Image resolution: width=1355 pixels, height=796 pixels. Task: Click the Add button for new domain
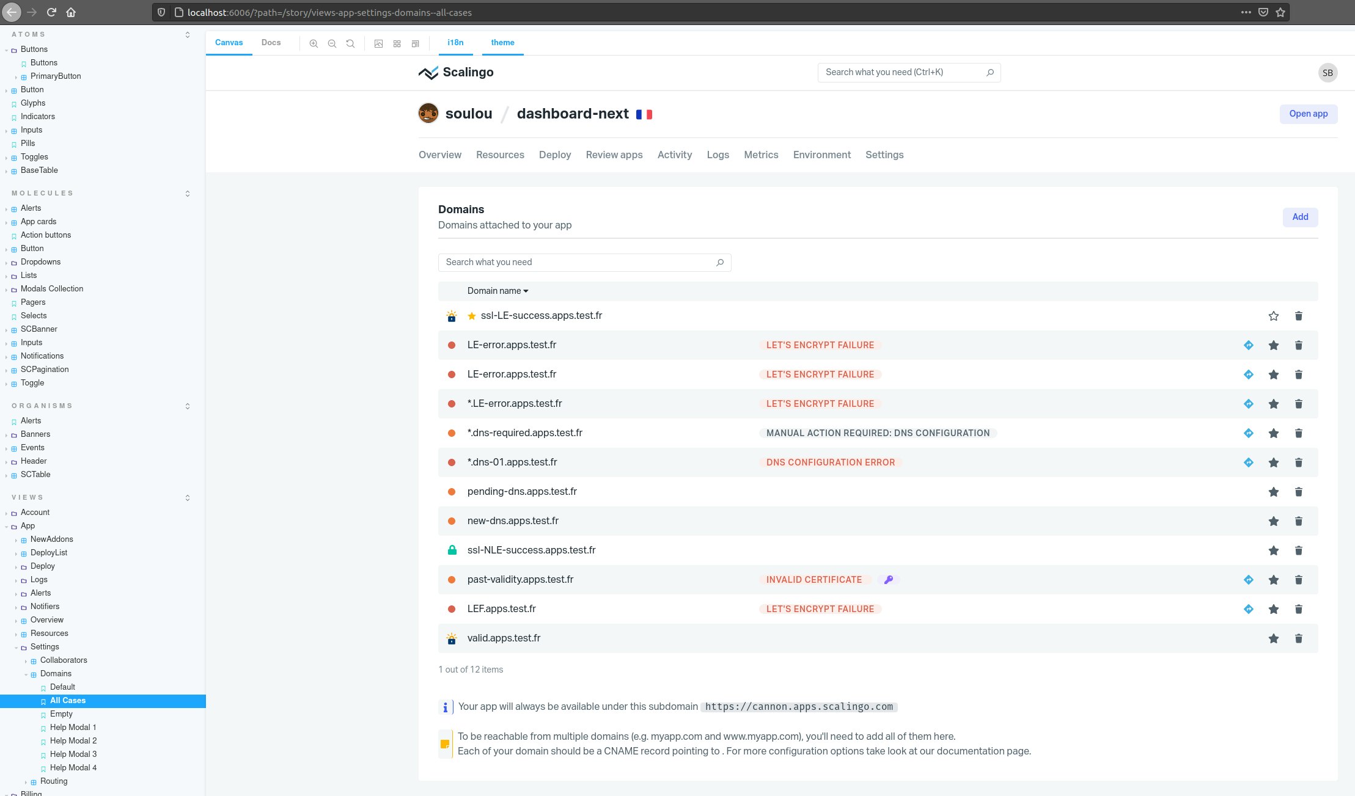[1300, 216]
